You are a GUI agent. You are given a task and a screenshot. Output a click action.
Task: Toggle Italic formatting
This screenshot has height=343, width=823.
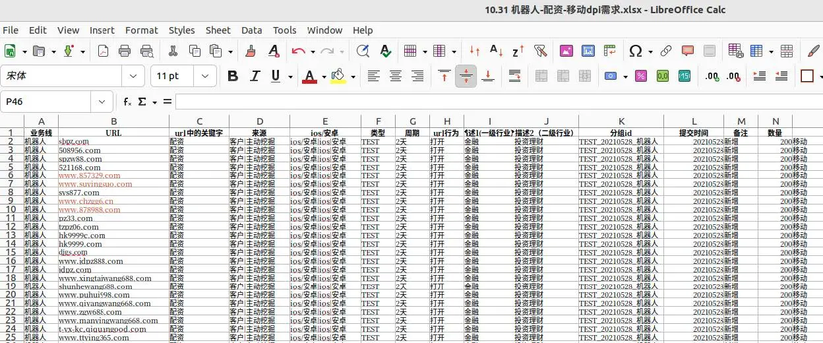(254, 77)
